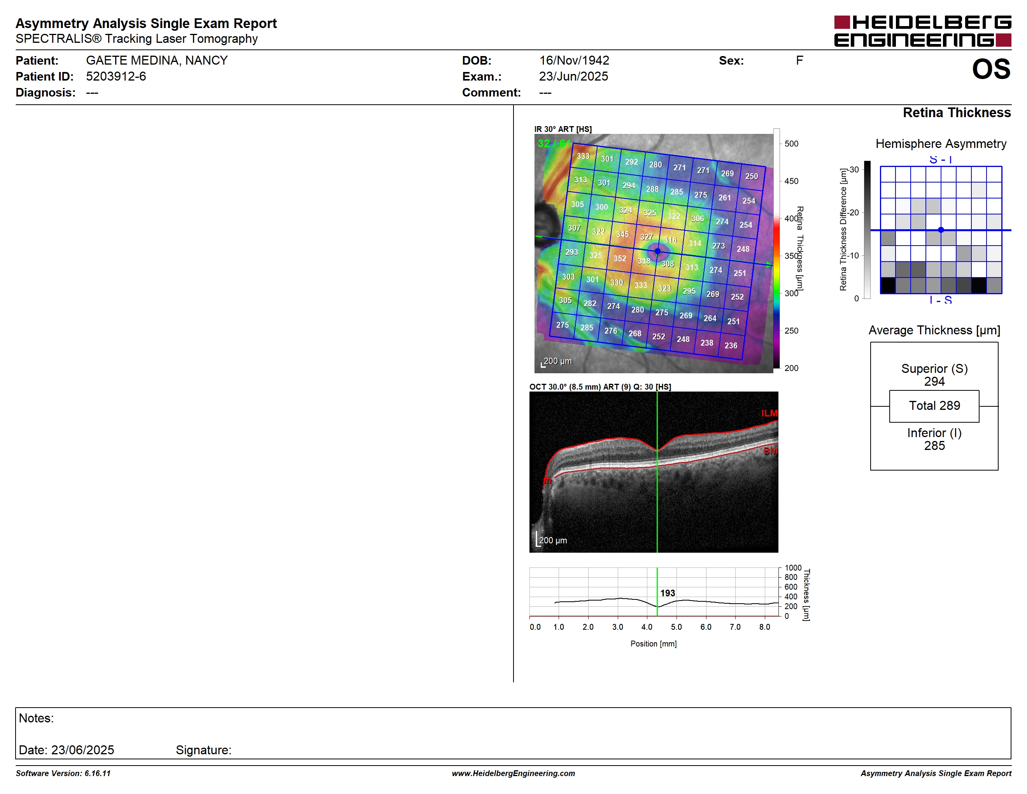Click the SPECTRALIS Tracking Laser Tomography subtitle
This screenshot has width=1027, height=794.
tap(137, 39)
